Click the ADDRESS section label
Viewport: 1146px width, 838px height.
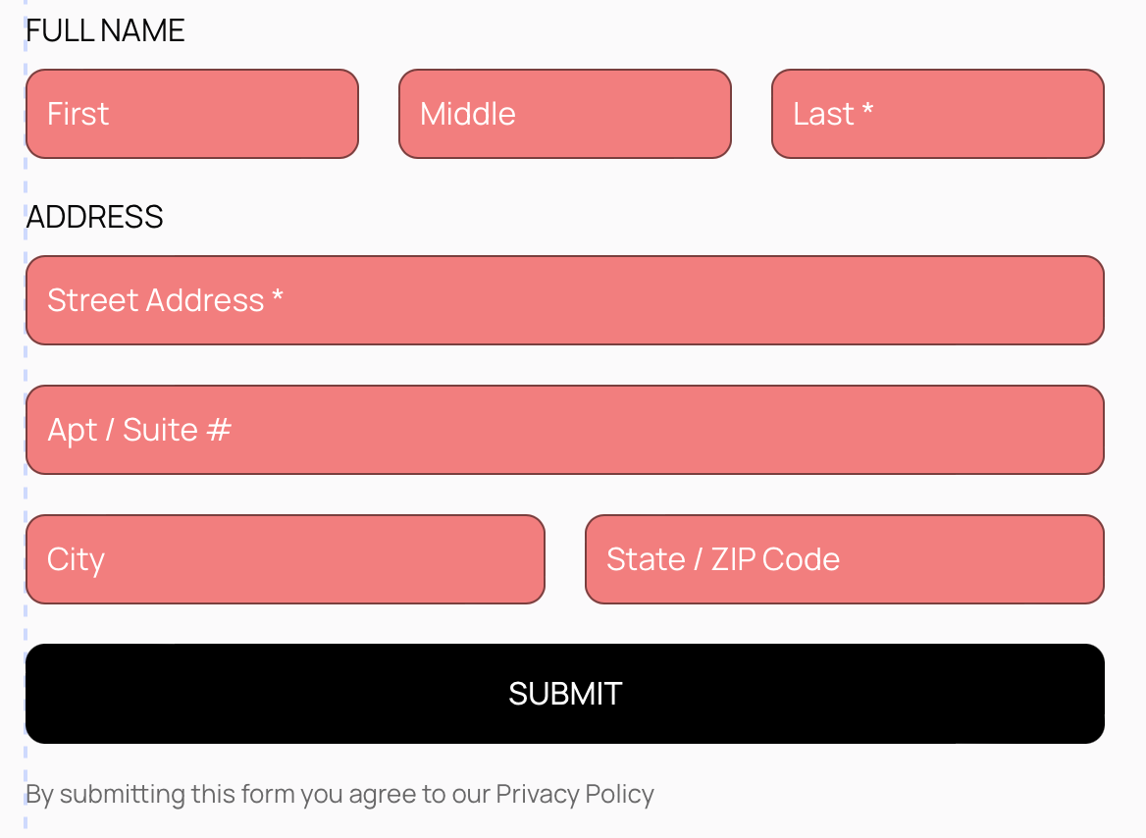(x=94, y=217)
